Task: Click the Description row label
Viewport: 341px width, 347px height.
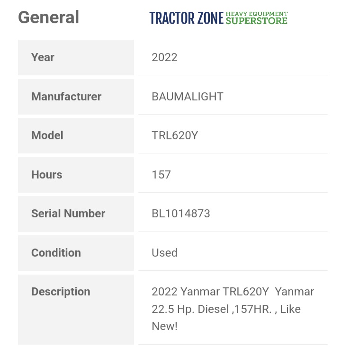Action: tap(61, 292)
